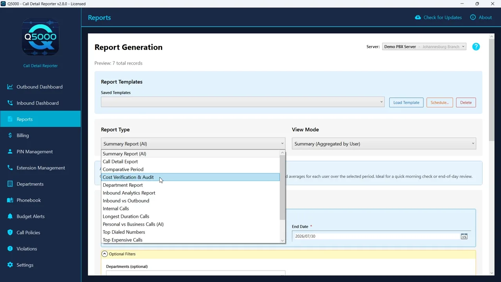The width and height of the screenshot is (501, 282).
Task: Open Call Policies page
Action: (x=40, y=233)
